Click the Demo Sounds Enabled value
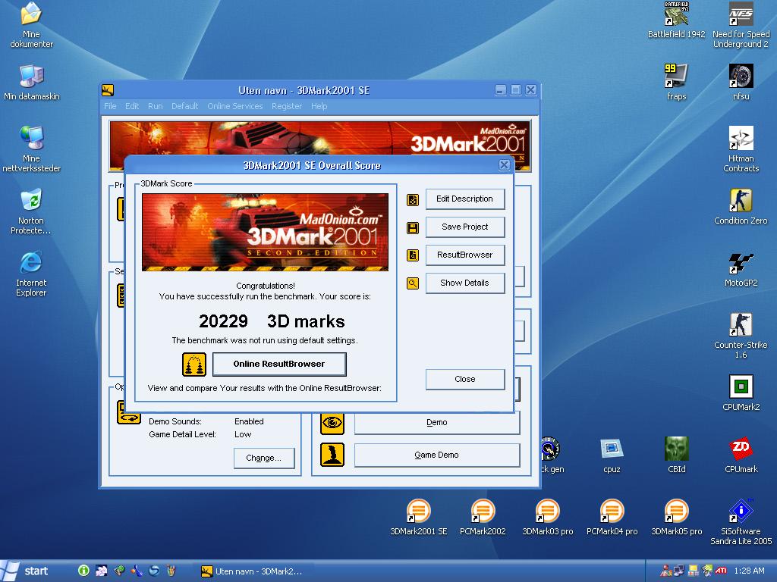This screenshot has width=777, height=582. click(x=249, y=421)
